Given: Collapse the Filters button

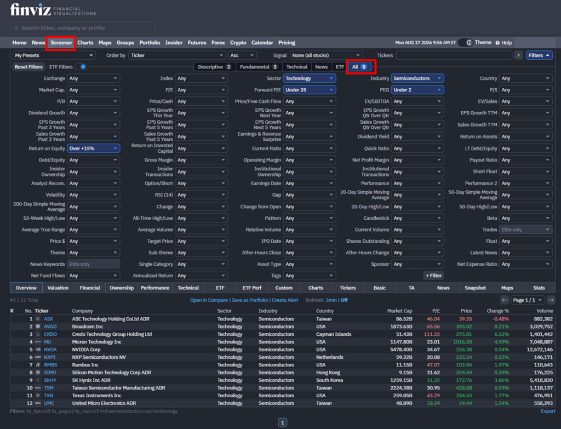Looking at the screenshot, I should (x=539, y=55).
